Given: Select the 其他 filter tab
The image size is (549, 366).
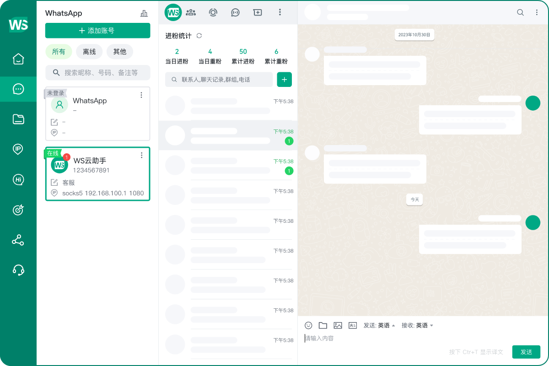Looking at the screenshot, I should pos(120,52).
